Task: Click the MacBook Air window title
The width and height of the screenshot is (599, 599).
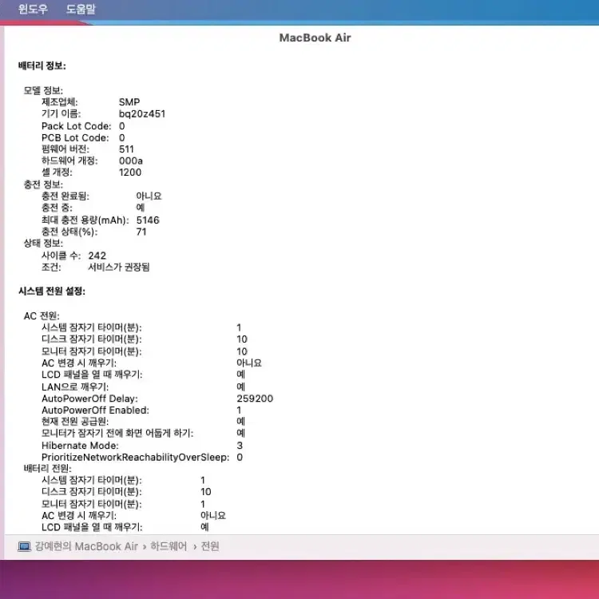Action: [315, 38]
